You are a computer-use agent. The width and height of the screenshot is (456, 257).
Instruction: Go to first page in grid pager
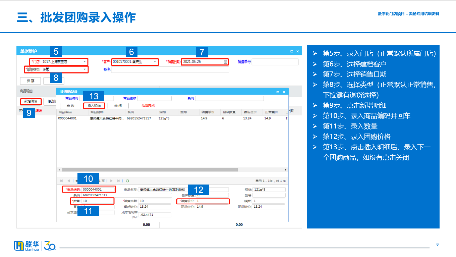61,181
